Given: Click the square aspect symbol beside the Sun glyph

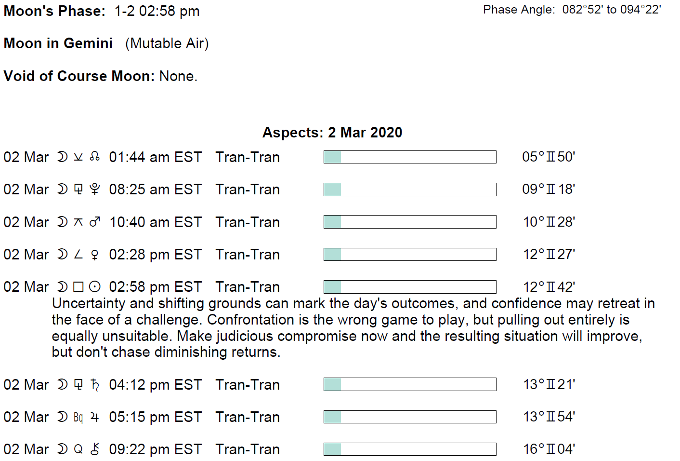Looking at the screenshot, I should [x=78, y=287].
